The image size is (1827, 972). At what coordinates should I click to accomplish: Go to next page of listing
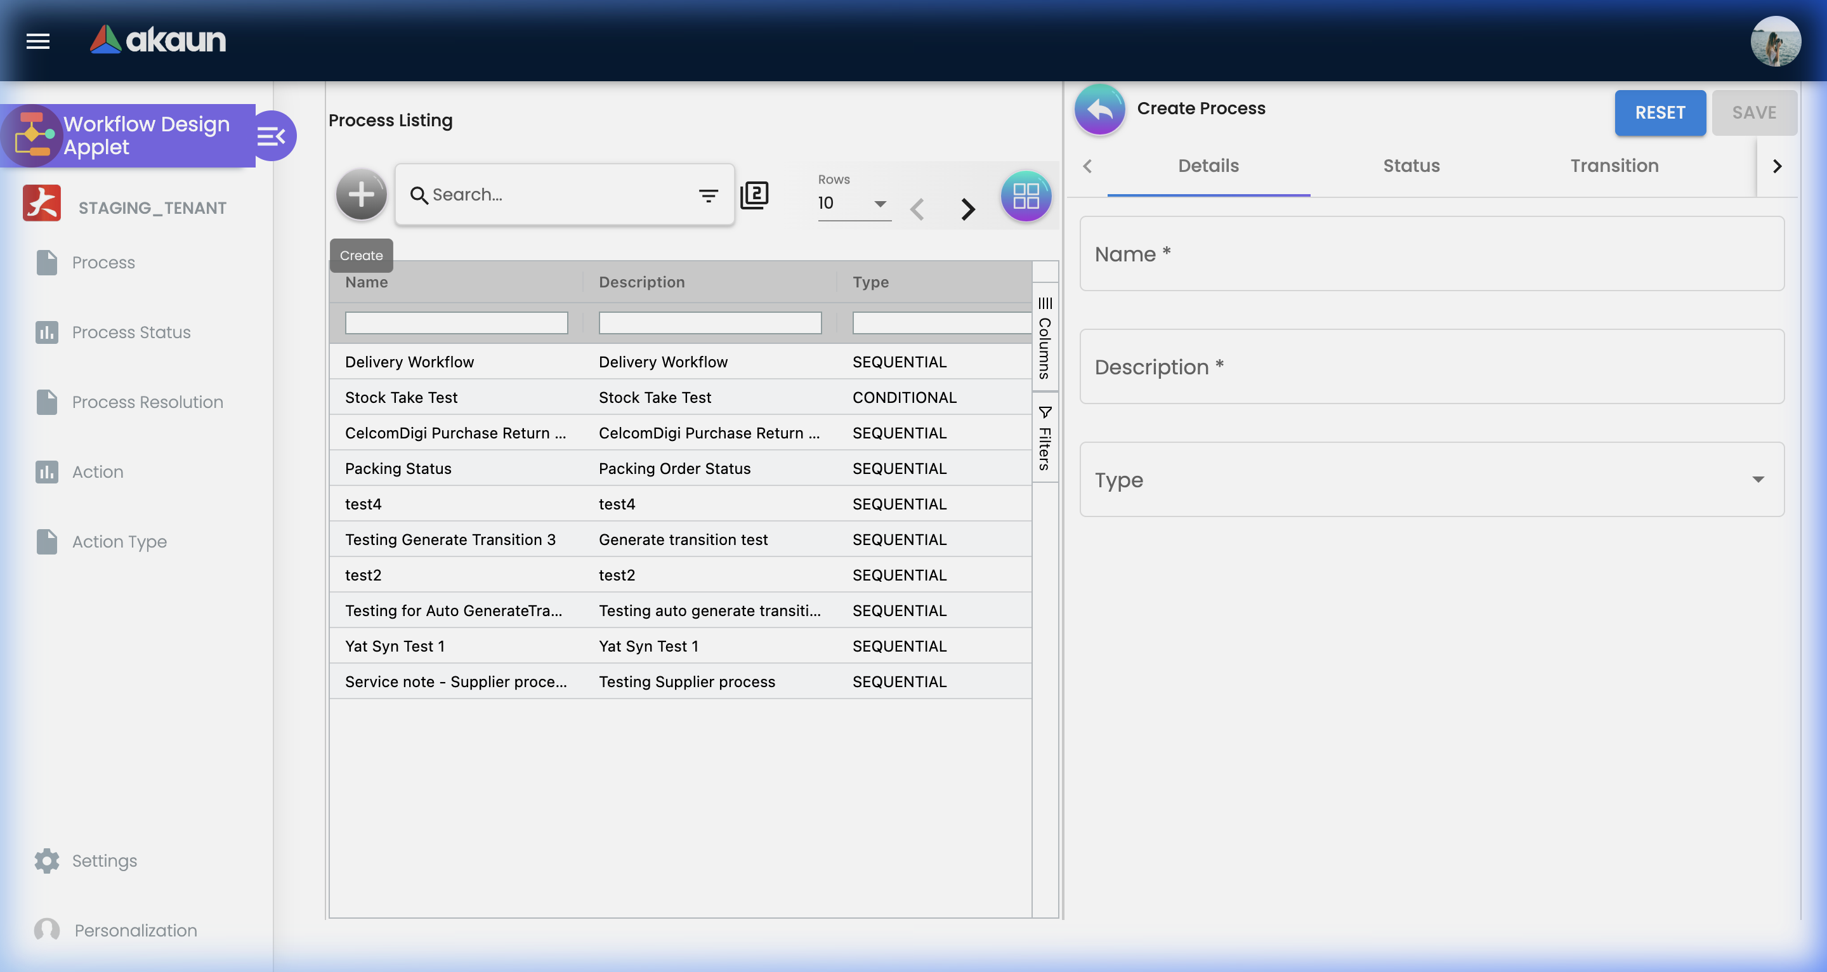(x=967, y=209)
